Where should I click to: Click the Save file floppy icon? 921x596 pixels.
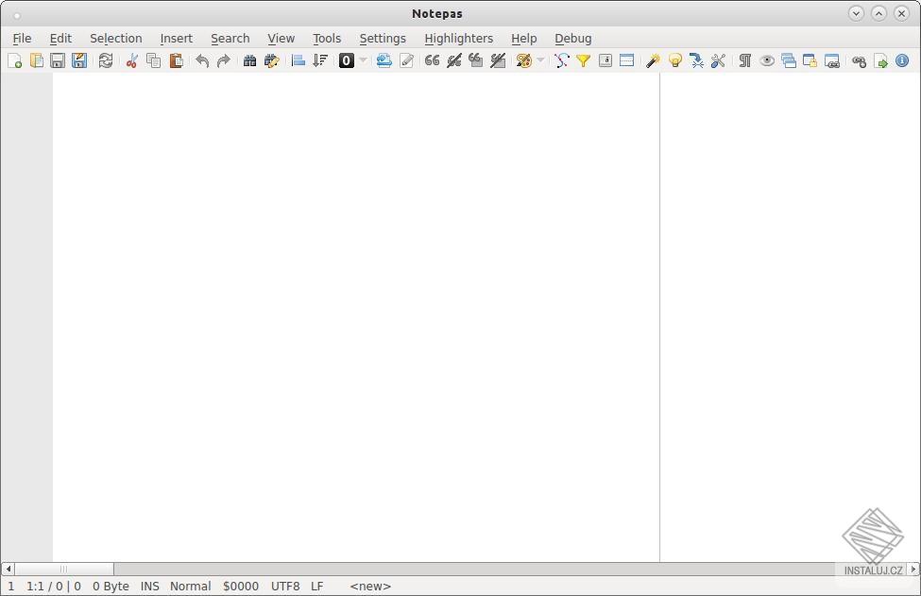coord(58,60)
